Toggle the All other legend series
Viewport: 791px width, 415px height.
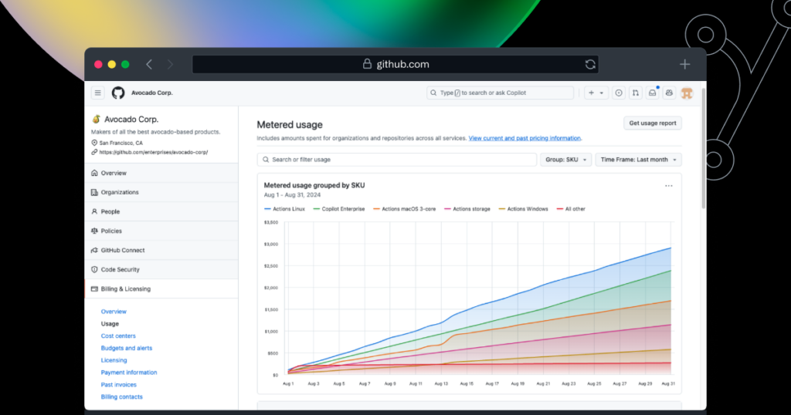(x=571, y=209)
